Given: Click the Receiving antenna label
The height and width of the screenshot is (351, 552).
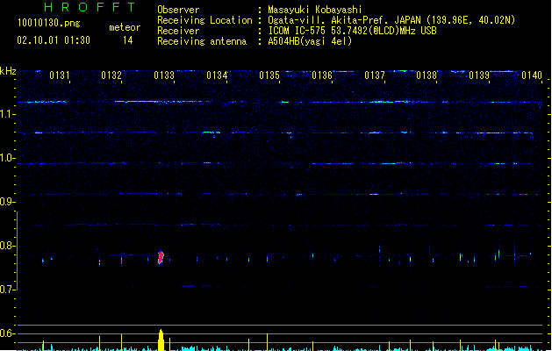Looking at the screenshot, I should [x=202, y=41].
